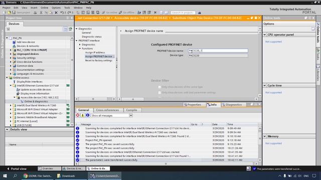Image resolution: width=321 pixels, height=180 pixels.
Task: Click the message list vertical scrollbar
Action: pos(260,144)
